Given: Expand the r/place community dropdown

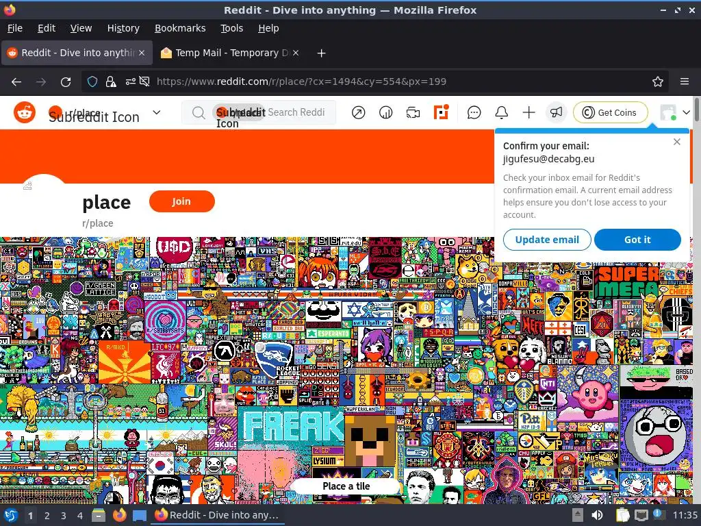Looking at the screenshot, I should pos(157,112).
